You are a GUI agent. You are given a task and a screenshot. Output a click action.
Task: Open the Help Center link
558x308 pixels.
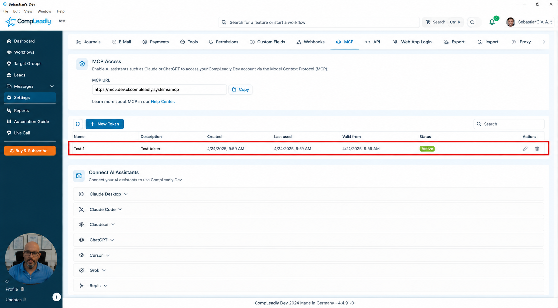[x=162, y=102]
